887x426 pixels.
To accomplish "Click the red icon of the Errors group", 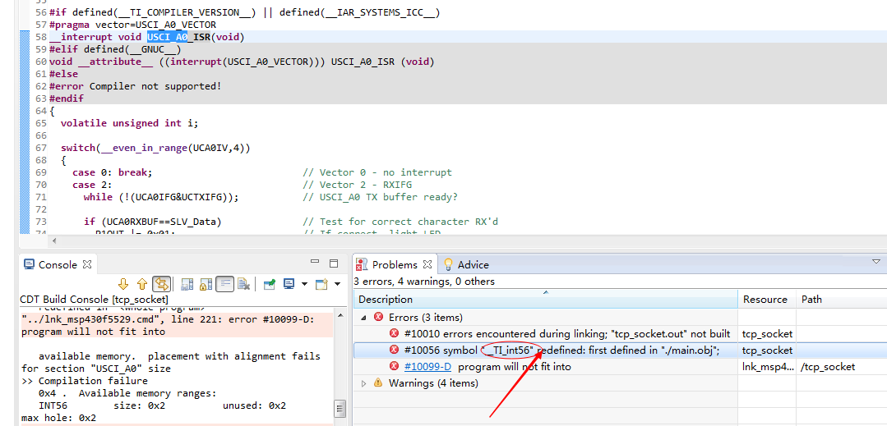I will [x=378, y=317].
